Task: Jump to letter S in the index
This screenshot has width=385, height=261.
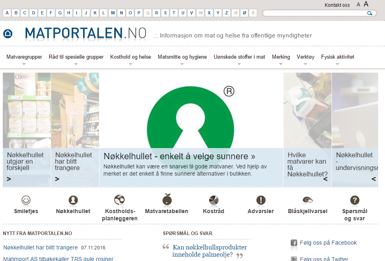Action: coord(165,13)
